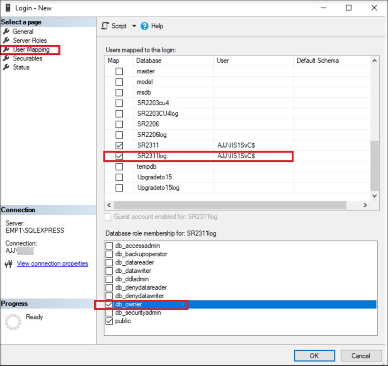Enable the db_datareader role
The image size is (388, 366).
click(x=109, y=262)
